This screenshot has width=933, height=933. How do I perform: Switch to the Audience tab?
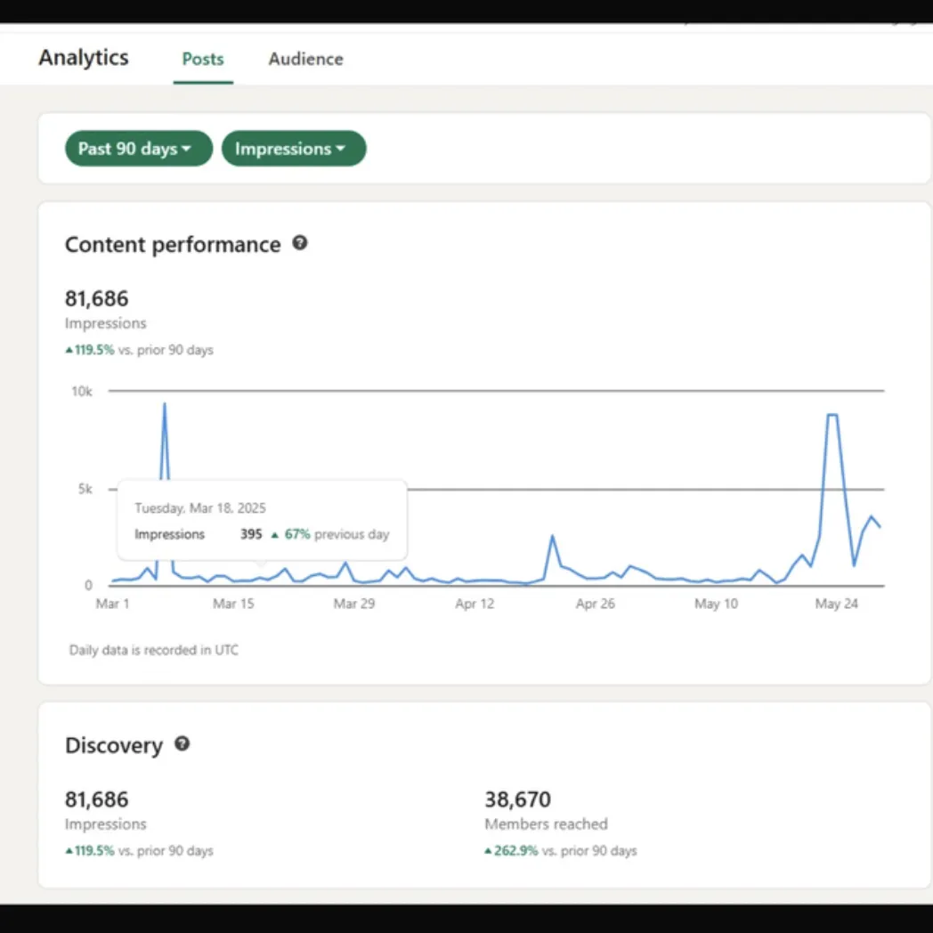(305, 60)
